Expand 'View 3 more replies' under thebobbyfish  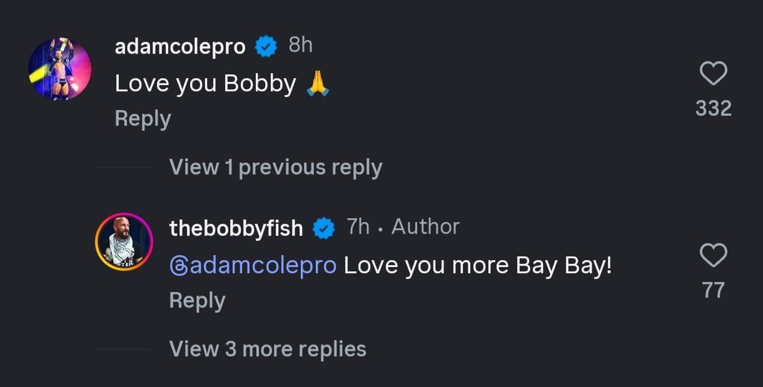coord(268,349)
